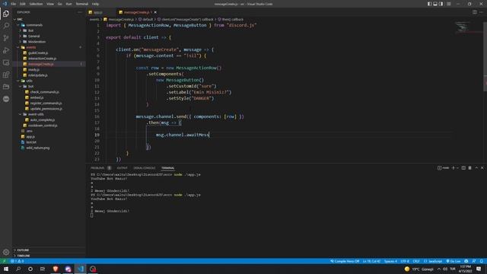Collapse the event-utils folder
Image resolution: width=487 pixels, height=274 pixels.
click(49, 114)
